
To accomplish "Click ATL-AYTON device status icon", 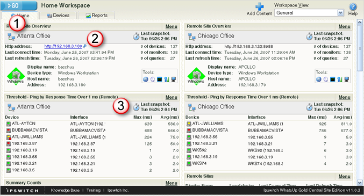I will click(9, 124).
